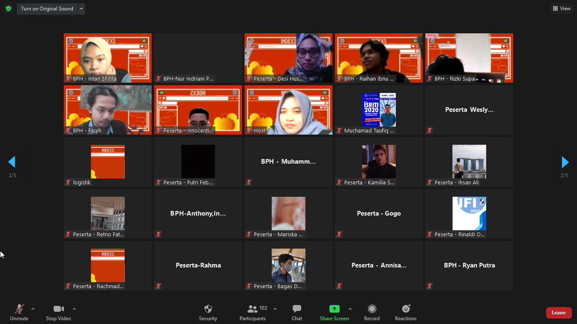Click Peserta Wesly... name text
Image resolution: width=577 pixels, height=324 pixels.
pos(469,110)
